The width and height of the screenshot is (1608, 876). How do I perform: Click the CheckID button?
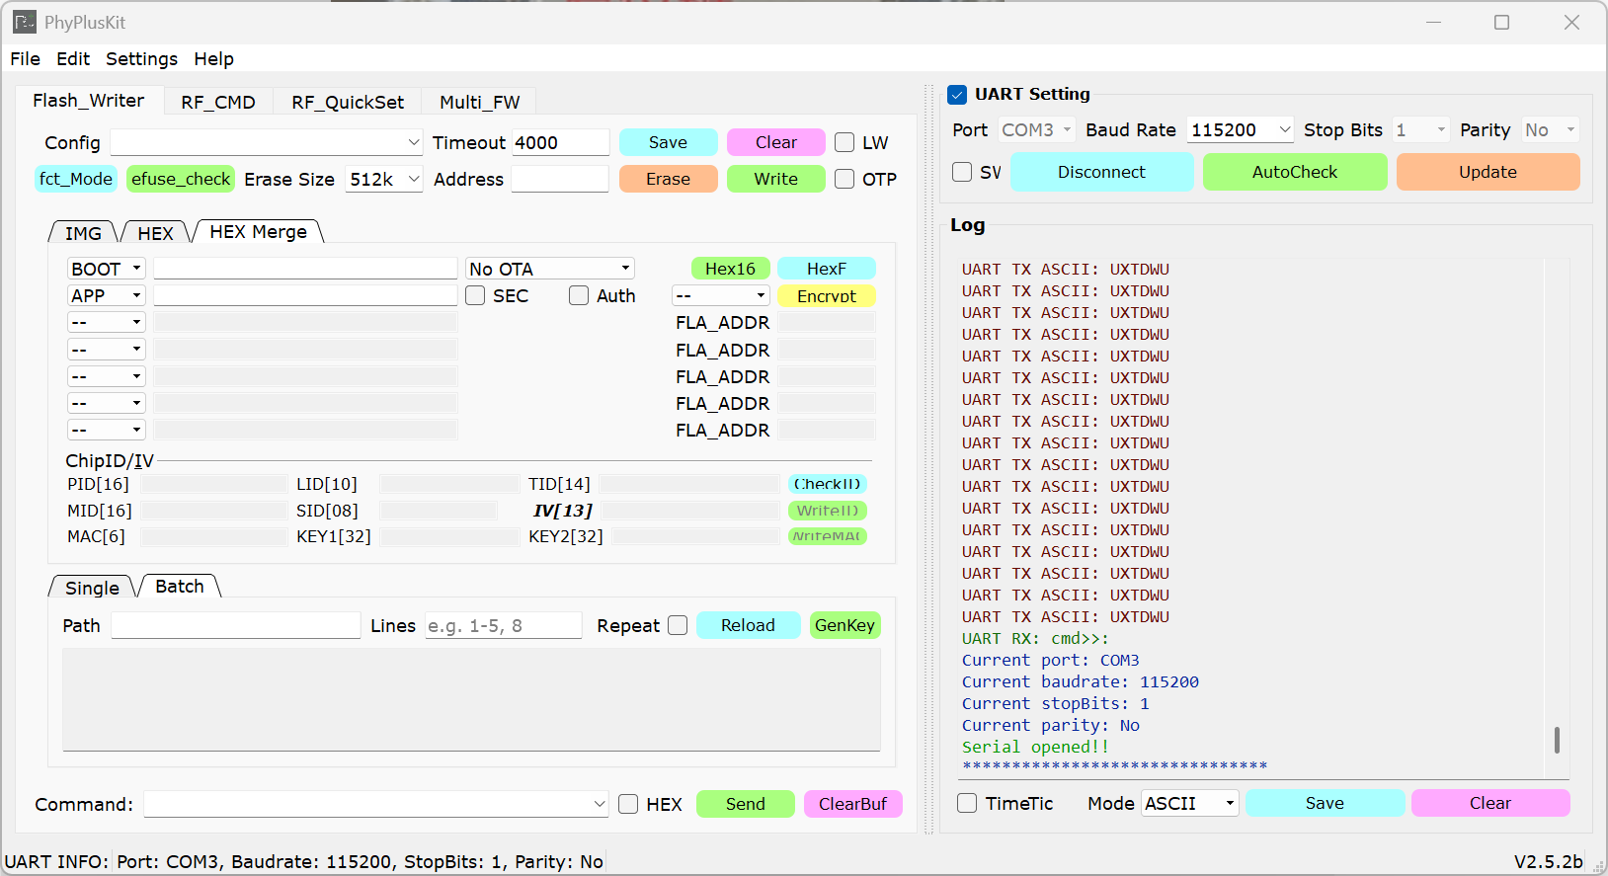[828, 484]
